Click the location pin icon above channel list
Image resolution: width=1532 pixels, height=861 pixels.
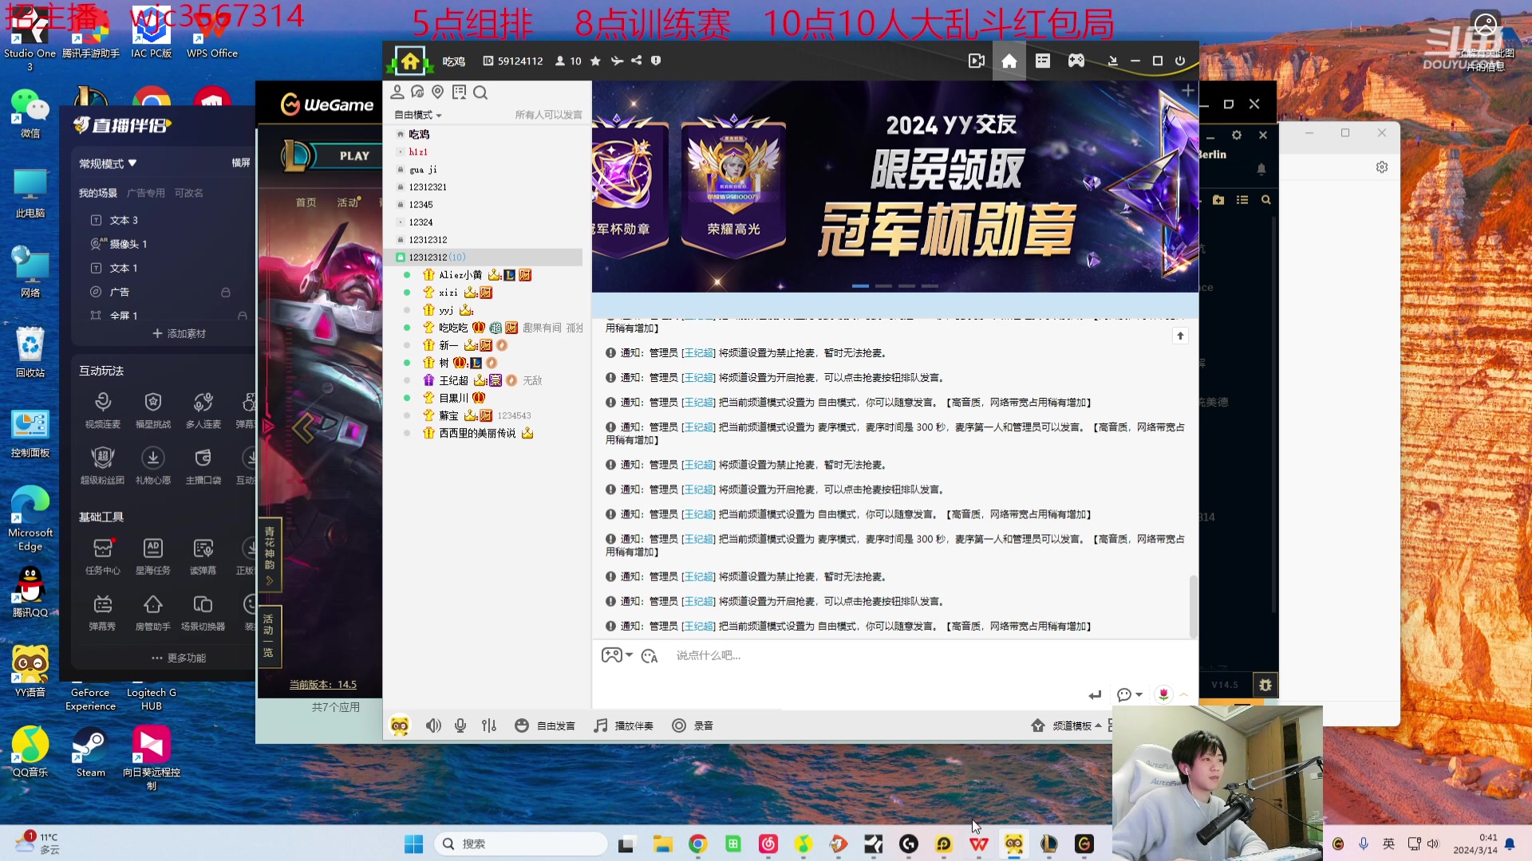tap(437, 92)
